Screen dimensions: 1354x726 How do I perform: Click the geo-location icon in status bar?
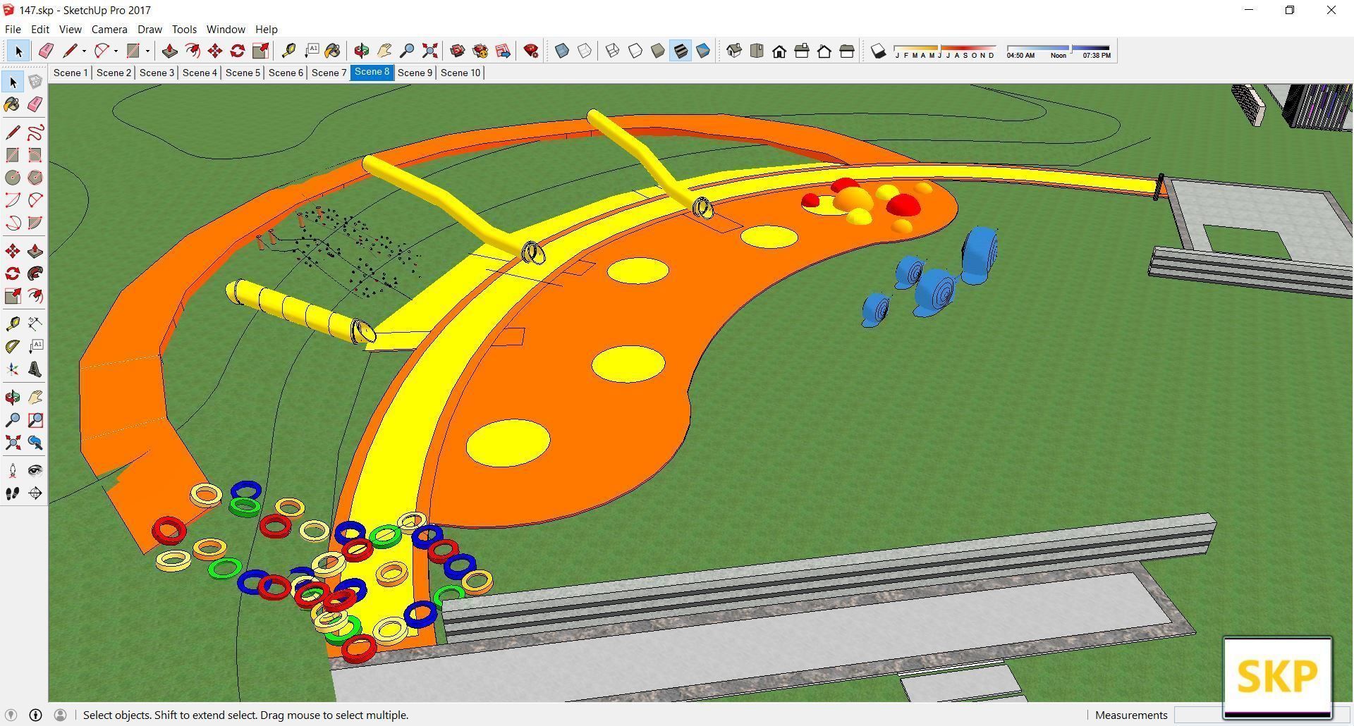pos(11,715)
